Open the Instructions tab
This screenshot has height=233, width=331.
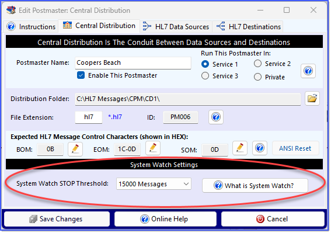pos(31,27)
